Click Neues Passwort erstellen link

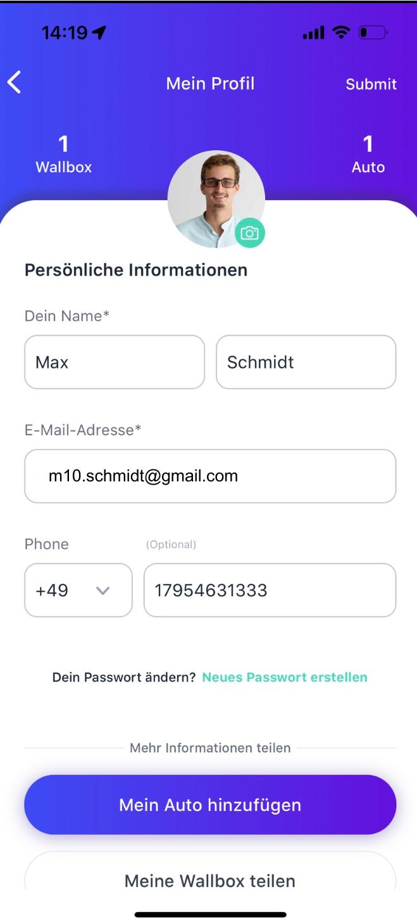coord(284,677)
